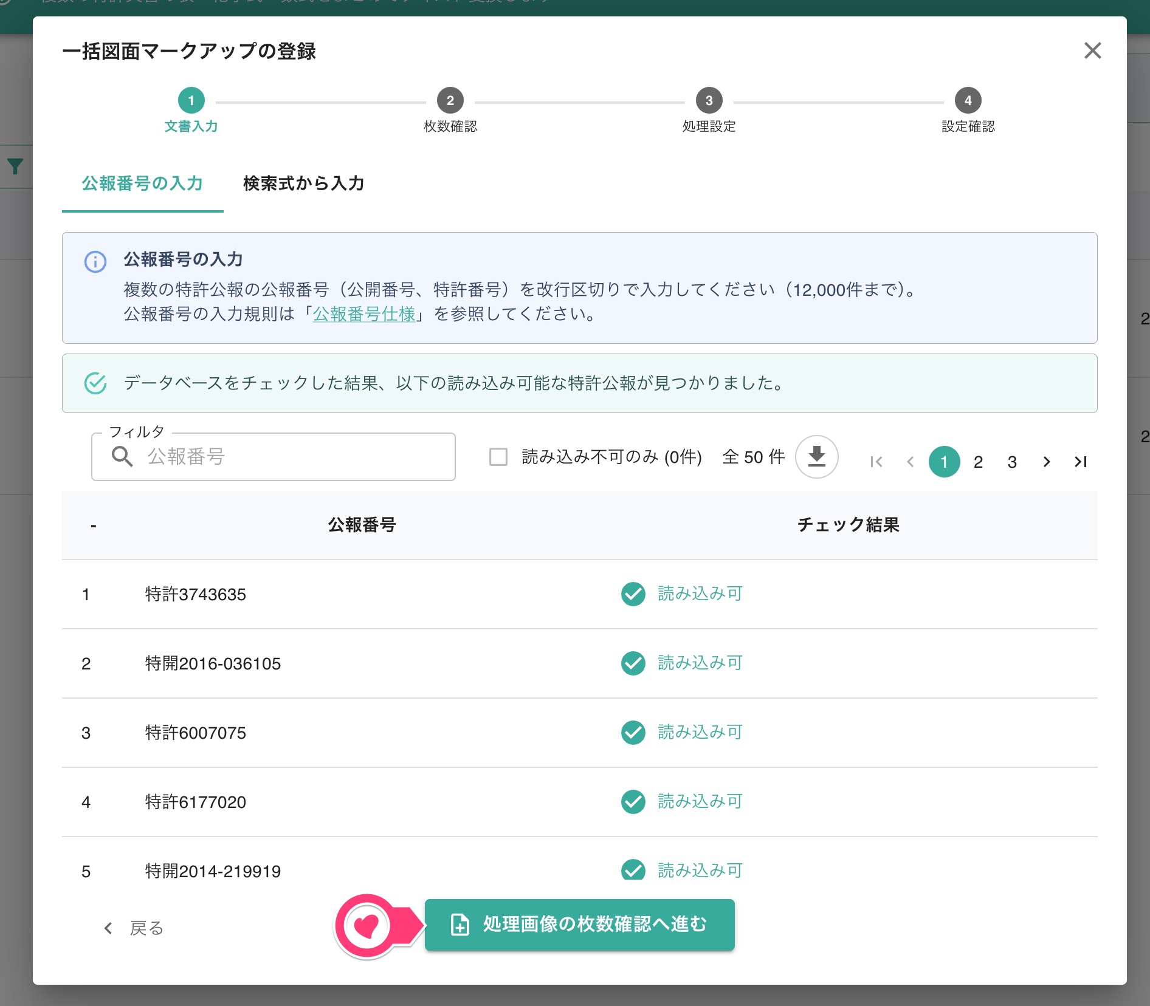Click the 文書入力 step label

pyautogui.click(x=191, y=126)
